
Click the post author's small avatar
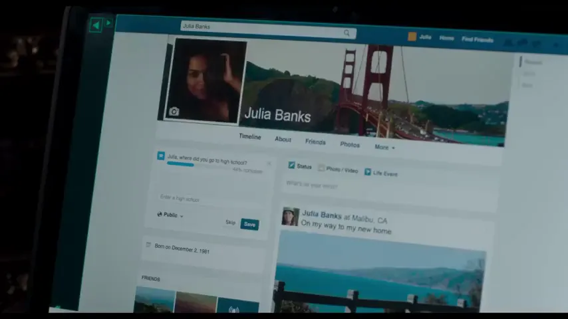[x=291, y=217]
